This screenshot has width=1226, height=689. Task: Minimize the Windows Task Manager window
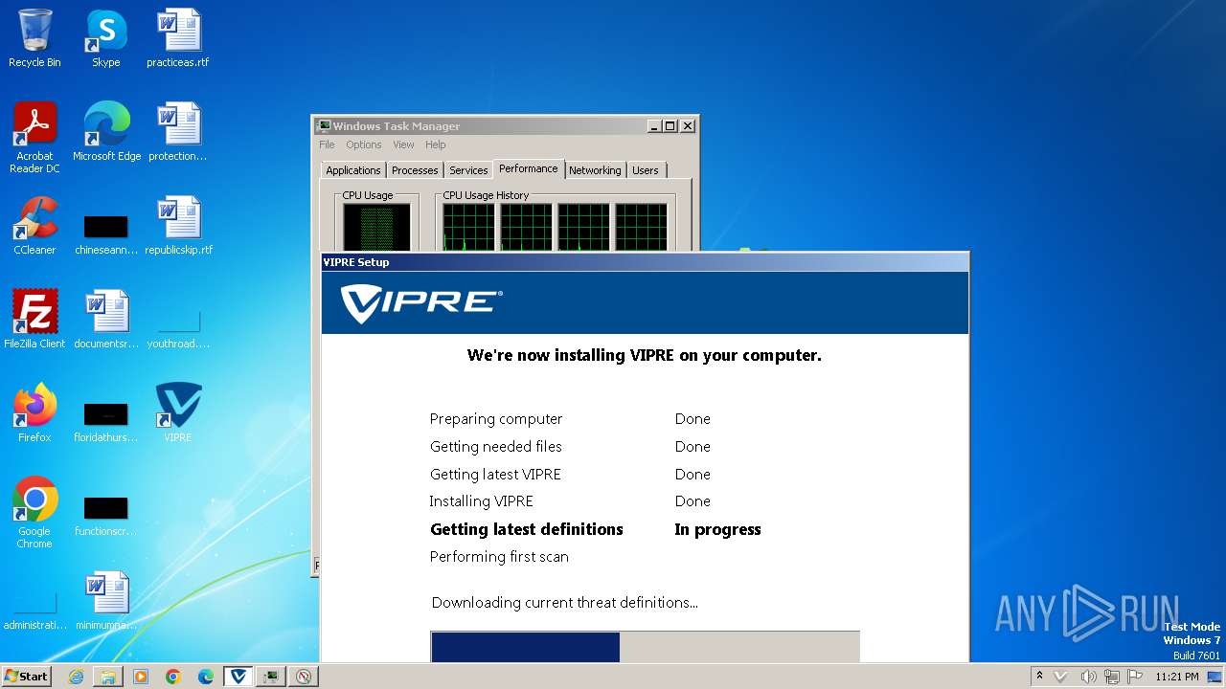654,125
